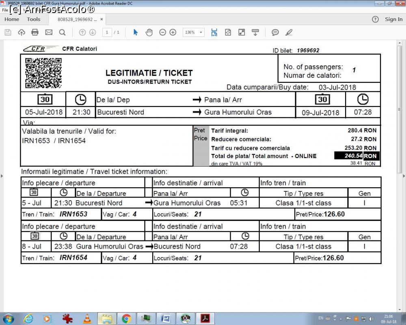Click the vertical scrollbar down arrow
406x325 pixels.
400,309
